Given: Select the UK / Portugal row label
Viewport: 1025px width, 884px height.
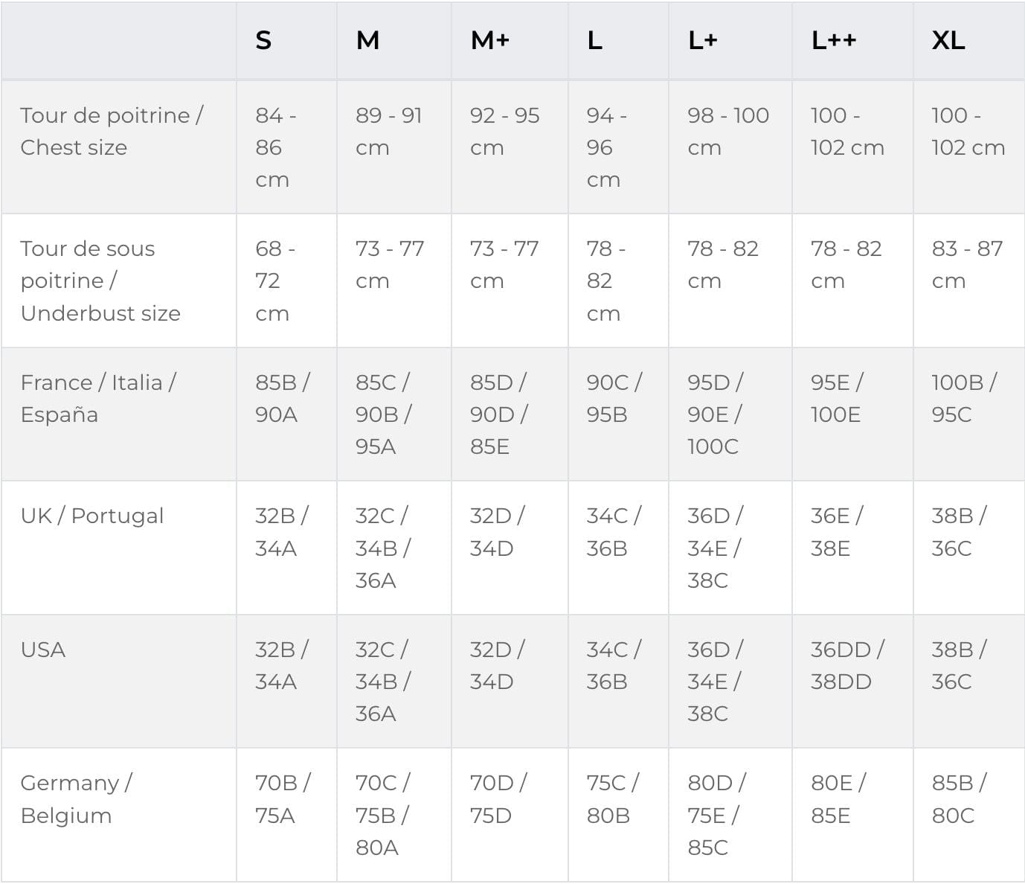Looking at the screenshot, I should point(92,516).
